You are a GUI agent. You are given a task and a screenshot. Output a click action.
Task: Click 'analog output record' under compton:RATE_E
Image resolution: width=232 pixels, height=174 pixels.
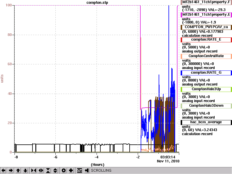[x=200, y=51]
